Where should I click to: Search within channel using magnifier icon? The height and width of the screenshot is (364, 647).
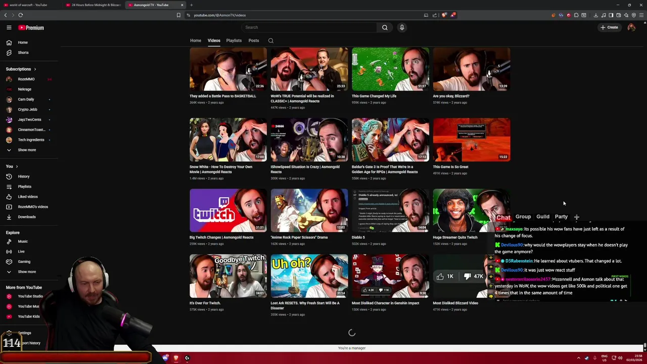point(271,40)
